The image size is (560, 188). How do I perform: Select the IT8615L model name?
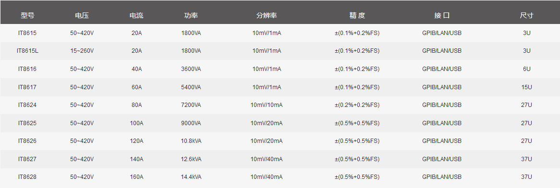[x=27, y=51]
